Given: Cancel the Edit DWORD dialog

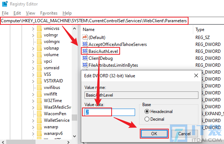Looking at the screenshot, I should coord(184,134).
